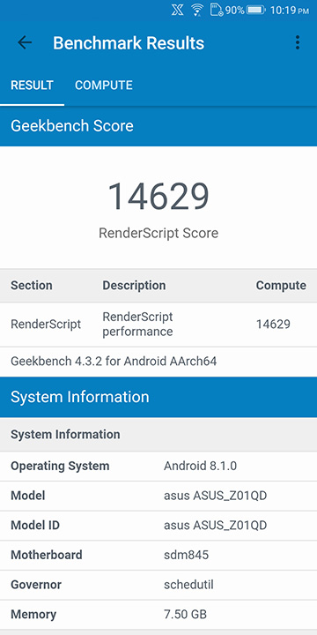This screenshot has height=635, width=317.
Task: Tap the X mode status bar icon
Action: (x=177, y=10)
